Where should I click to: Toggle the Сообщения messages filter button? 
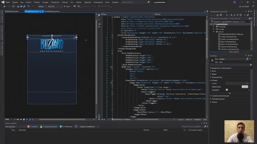66,126
